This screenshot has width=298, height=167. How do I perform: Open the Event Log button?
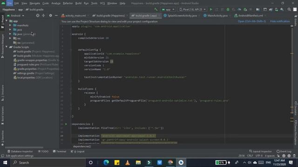pos(284,151)
